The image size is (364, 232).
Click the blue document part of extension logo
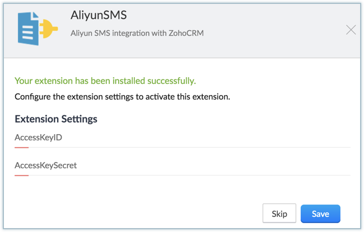(28, 29)
